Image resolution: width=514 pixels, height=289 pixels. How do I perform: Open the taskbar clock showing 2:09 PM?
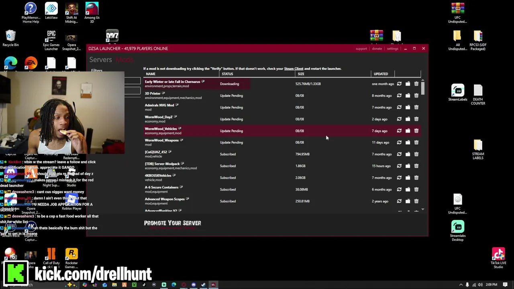coord(491,285)
